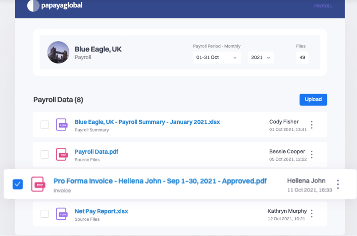
Task: Open the kebab menu for the Pro Forma Invoice
Action: [338, 184]
